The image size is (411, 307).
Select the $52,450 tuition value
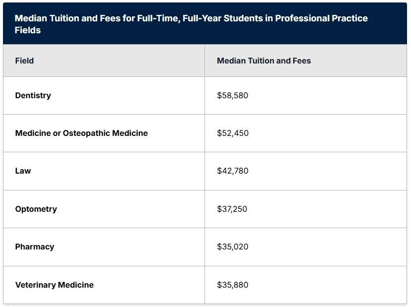(x=232, y=133)
